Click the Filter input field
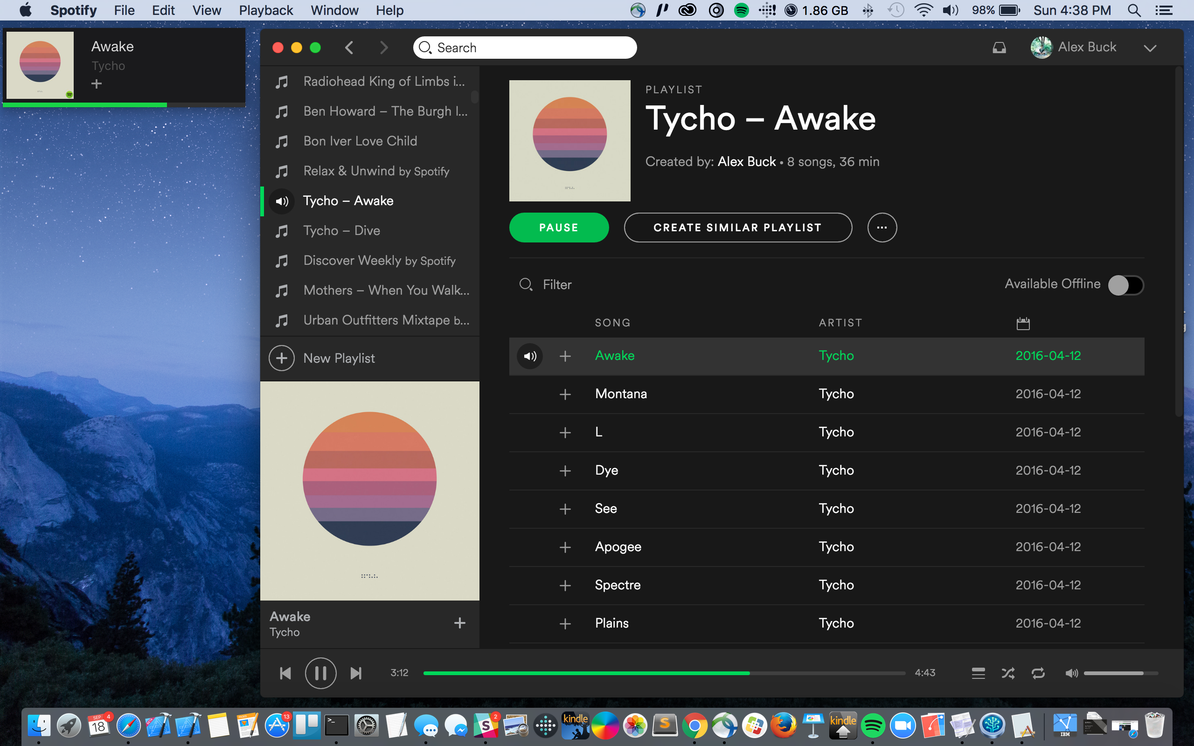Viewport: 1194px width, 746px height. coord(557,284)
